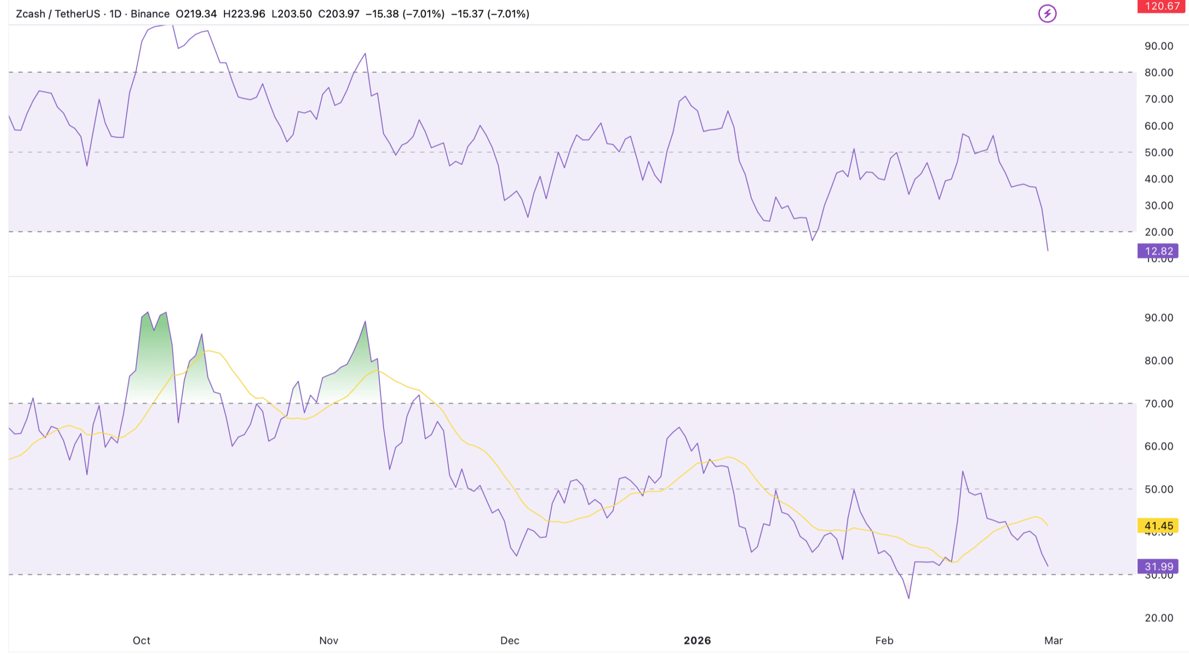Viewport: 1189px width, 654px height.
Task: Click the opening price O219.34 value
Action: tap(196, 14)
